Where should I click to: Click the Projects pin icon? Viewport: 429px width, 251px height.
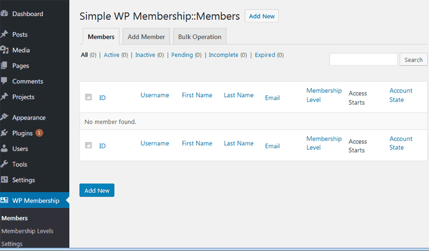[4, 97]
